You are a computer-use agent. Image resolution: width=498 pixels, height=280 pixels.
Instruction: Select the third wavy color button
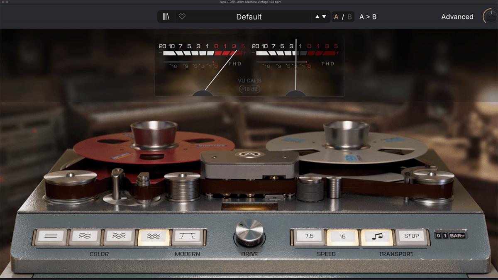[119, 237]
